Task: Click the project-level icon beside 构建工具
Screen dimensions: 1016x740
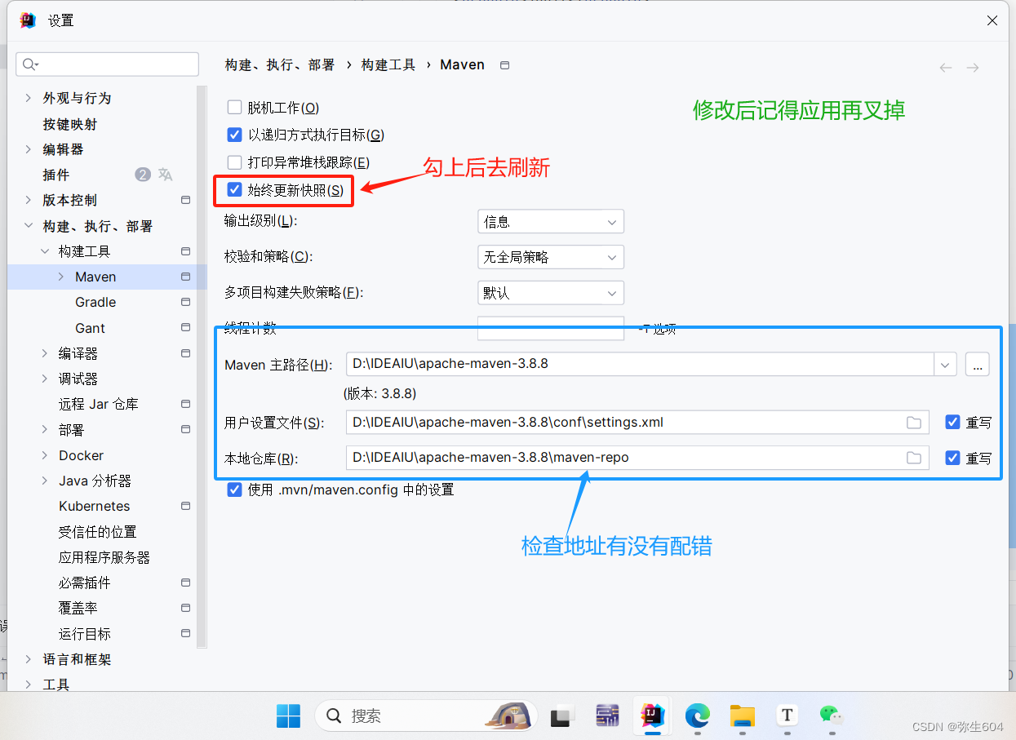Action: coord(185,251)
